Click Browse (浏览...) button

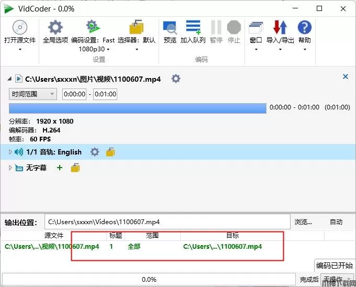click(x=303, y=222)
